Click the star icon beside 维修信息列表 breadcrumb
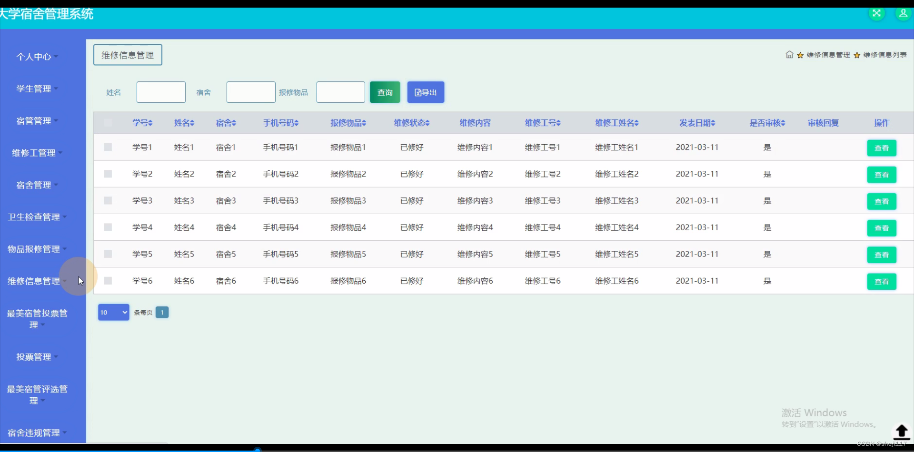This screenshot has width=914, height=452. pyautogui.click(x=857, y=55)
